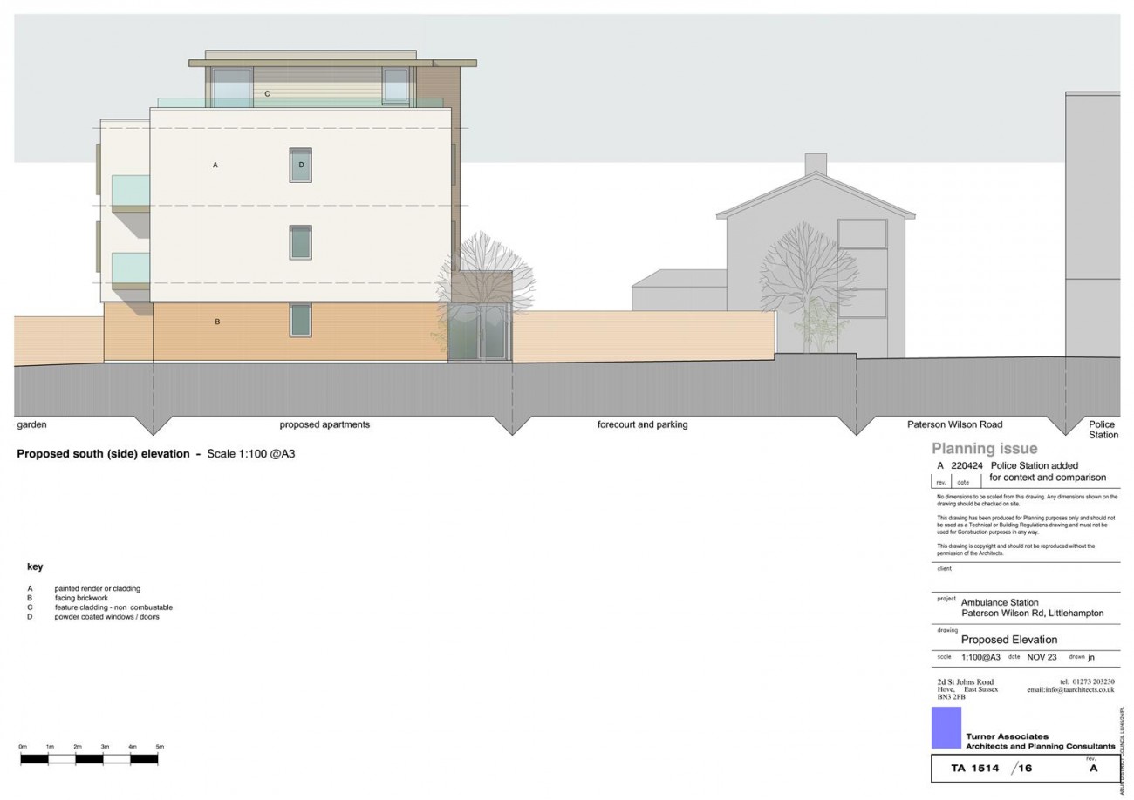Select the letter A render annotation marker
The width and height of the screenshot is (1134, 800).
215,164
